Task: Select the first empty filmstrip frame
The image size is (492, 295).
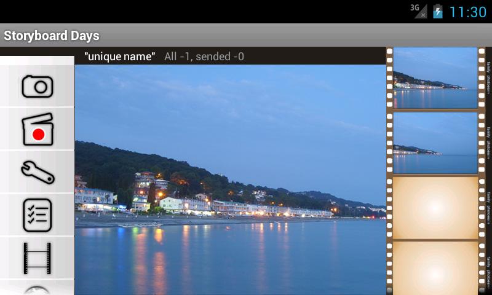Action: pyautogui.click(x=435, y=208)
